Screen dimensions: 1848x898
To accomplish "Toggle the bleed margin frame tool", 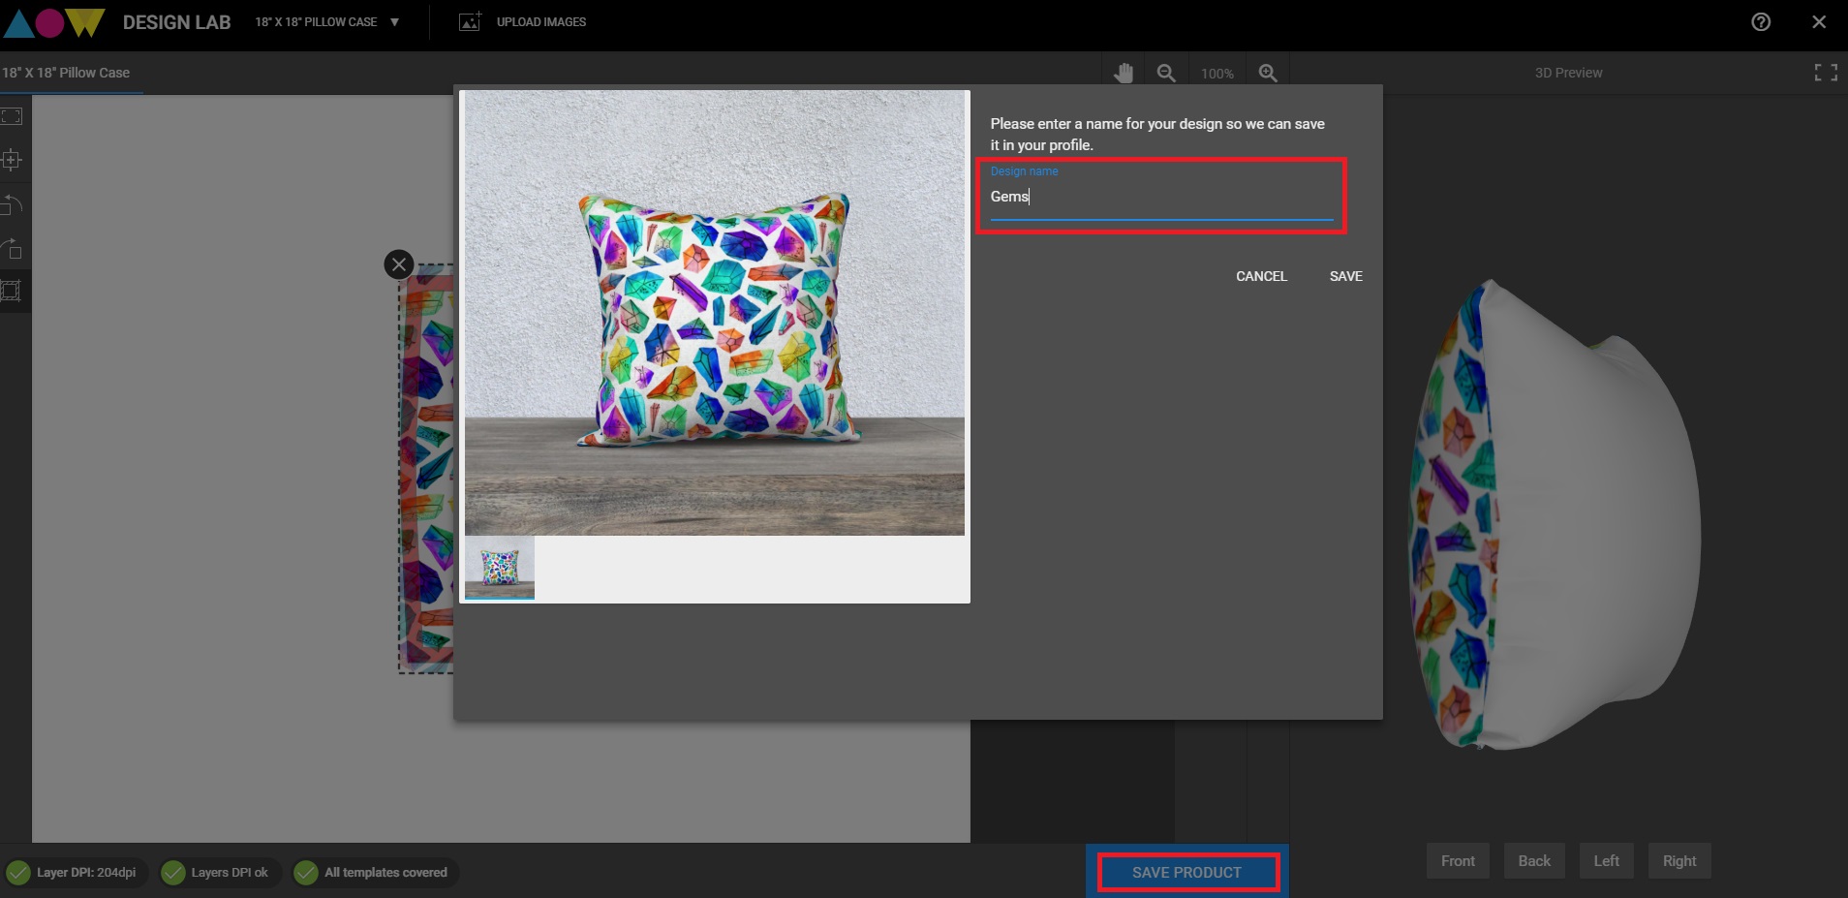I will 12,291.
